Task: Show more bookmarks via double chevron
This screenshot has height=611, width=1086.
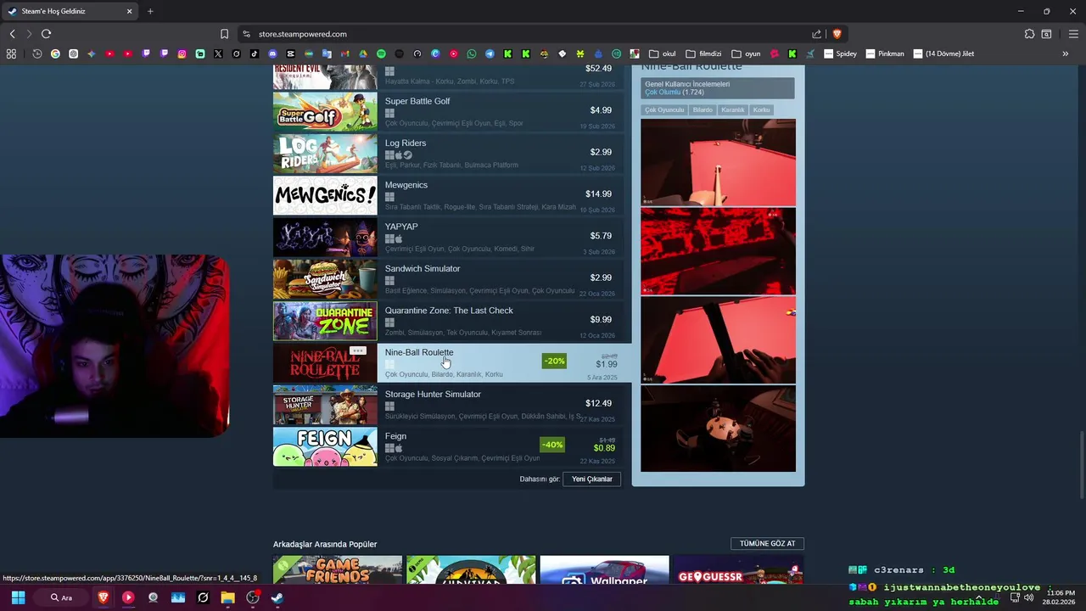Action: tap(1065, 53)
